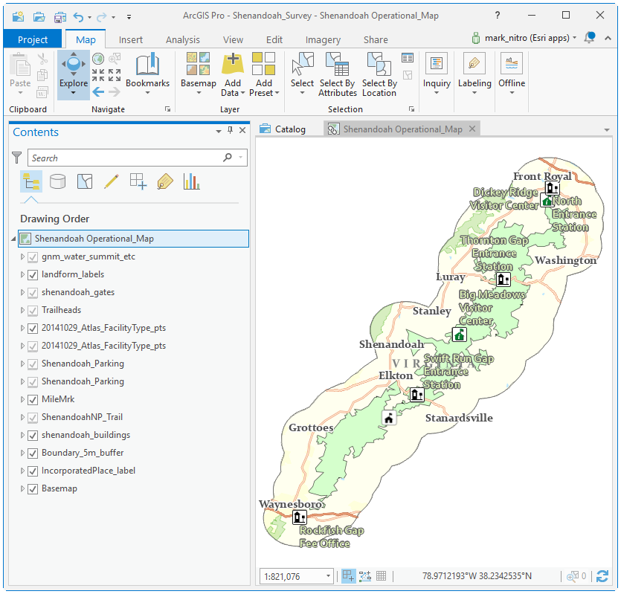Open the Bookmarks gallery
The width and height of the screenshot is (621, 594).
(147, 74)
